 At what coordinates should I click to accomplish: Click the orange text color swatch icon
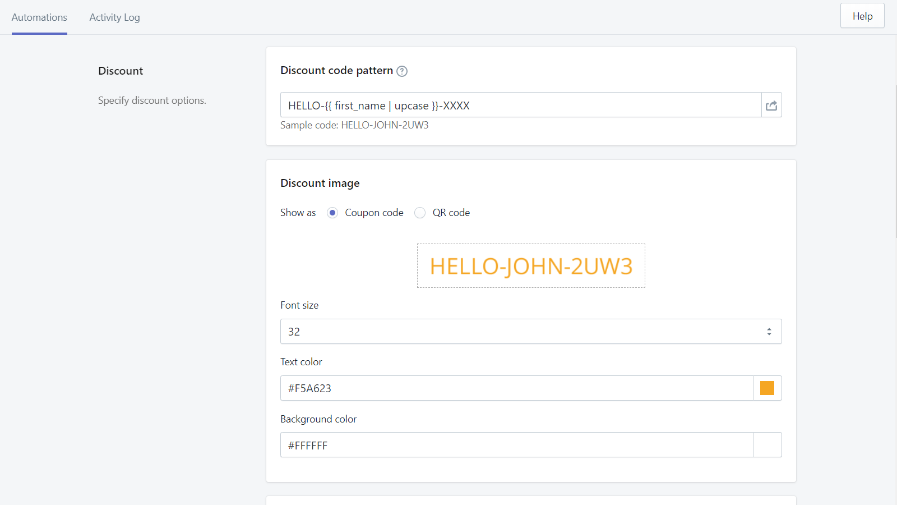point(767,388)
